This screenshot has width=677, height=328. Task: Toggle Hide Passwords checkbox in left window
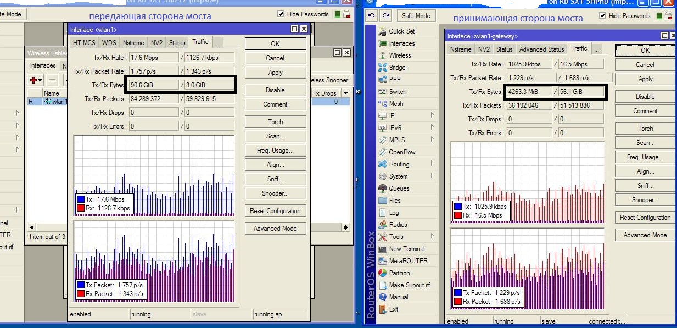281,14
